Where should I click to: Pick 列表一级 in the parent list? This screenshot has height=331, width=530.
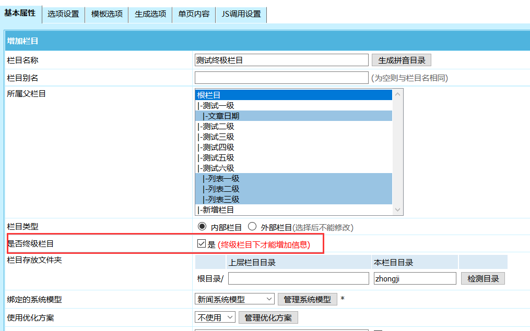coord(293,178)
